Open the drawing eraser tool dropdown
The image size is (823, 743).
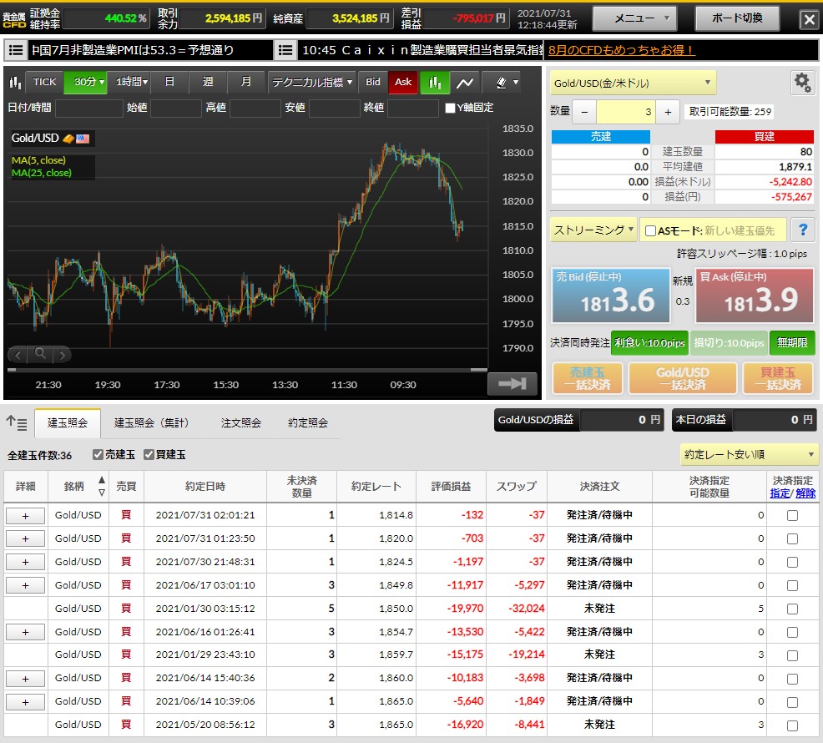pos(507,83)
